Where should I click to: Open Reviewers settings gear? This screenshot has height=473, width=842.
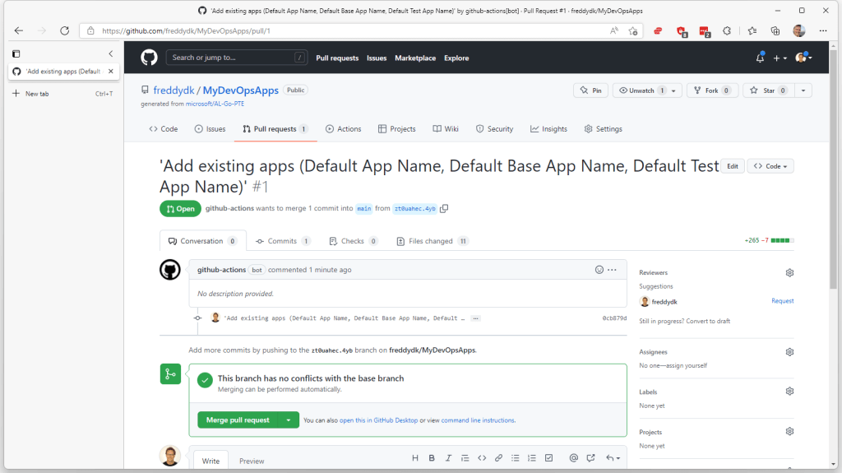click(x=789, y=272)
